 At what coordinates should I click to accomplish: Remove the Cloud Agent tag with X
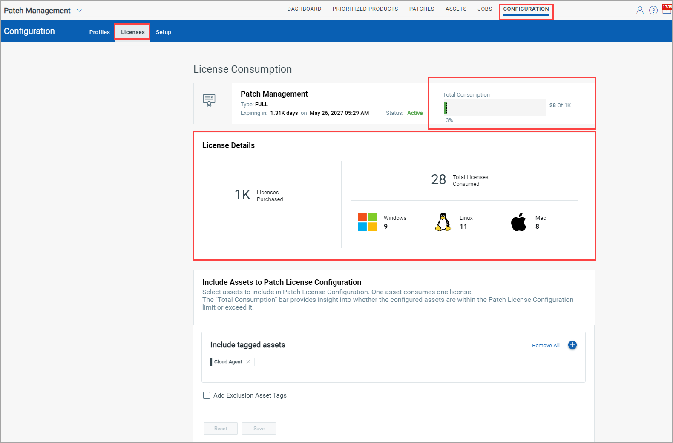(x=248, y=362)
